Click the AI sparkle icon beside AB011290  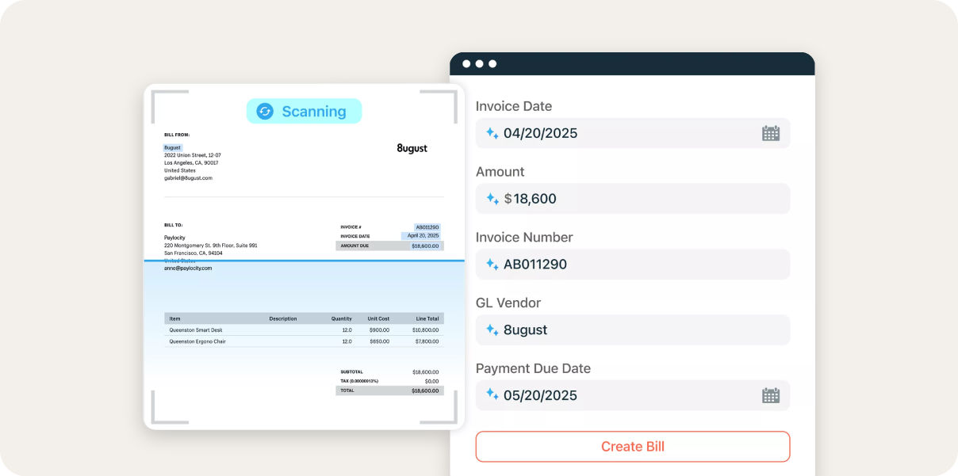coord(490,264)
